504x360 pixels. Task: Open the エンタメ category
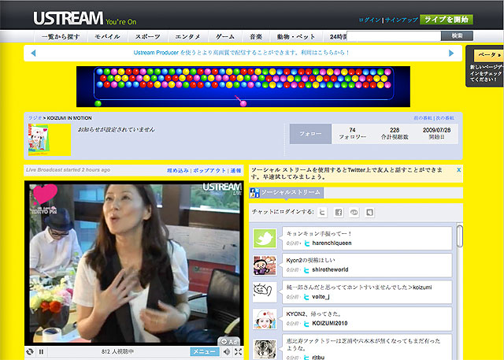(187, 37)
